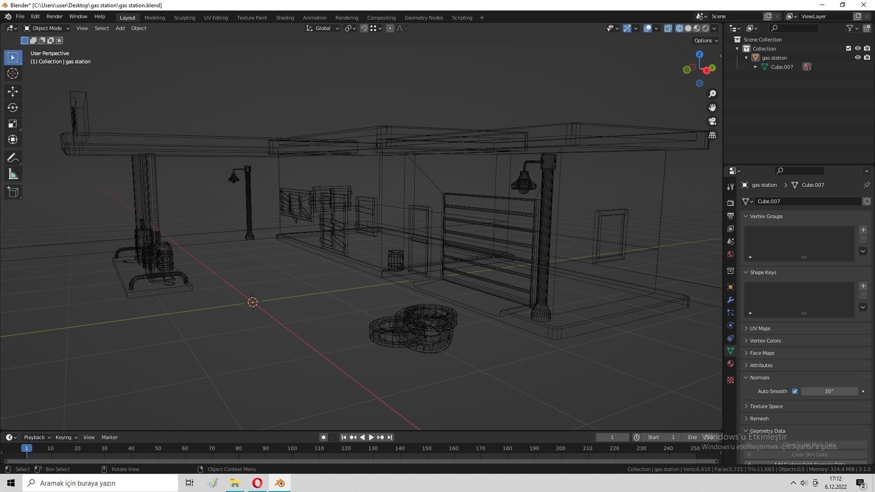The width and height of the screenshot is (875, 492).
Task: Expand Cube.007 in the outliner
Action: pos(756,67)
